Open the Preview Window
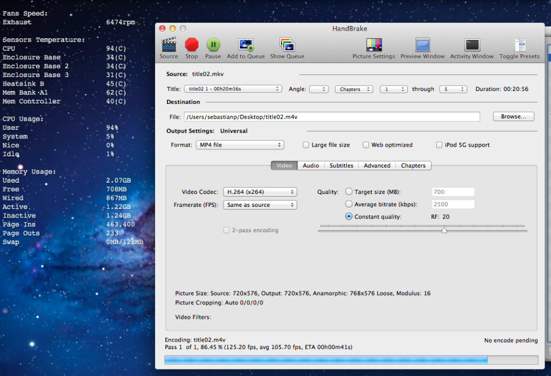This screenshot has height=376, width=551. click(422, 45)
